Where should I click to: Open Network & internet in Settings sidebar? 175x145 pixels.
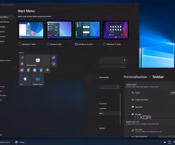point(103,108)
